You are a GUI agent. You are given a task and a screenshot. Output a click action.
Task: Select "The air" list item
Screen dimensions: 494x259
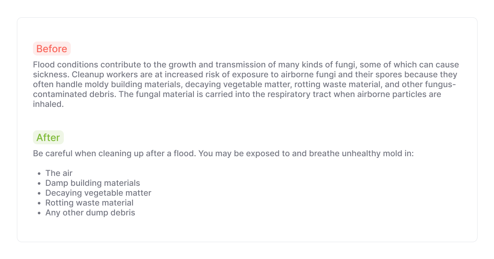tap(59, 173)
